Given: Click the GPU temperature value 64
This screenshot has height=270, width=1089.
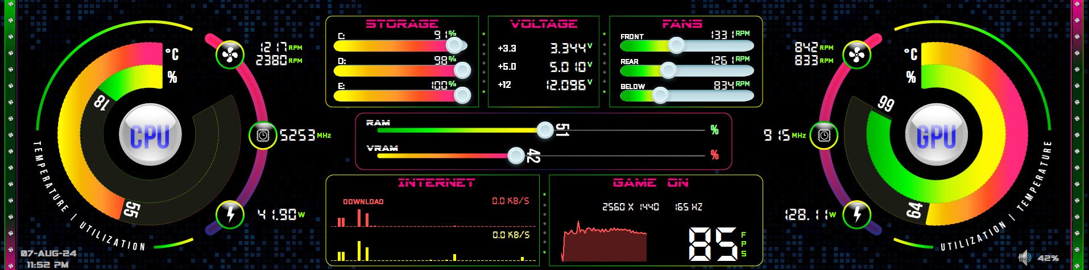Looking at the screenshot, I should tap(914, 210).
